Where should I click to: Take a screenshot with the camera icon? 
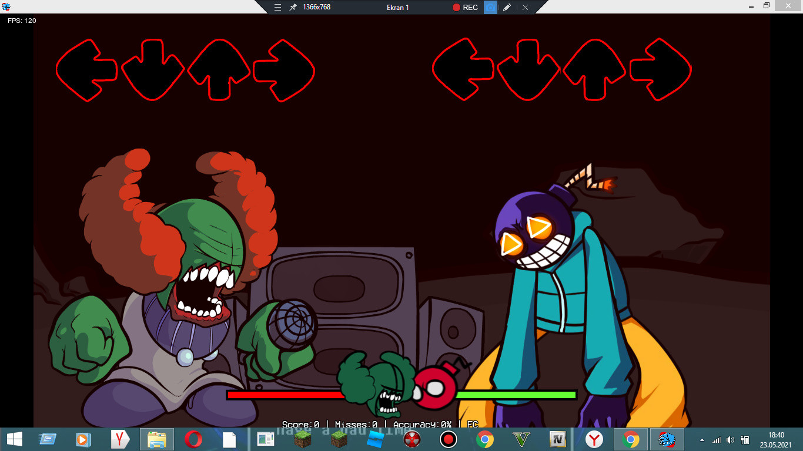(490, 7)
